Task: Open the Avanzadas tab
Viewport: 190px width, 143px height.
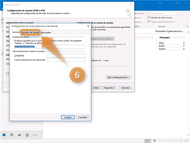Action: 46,32
